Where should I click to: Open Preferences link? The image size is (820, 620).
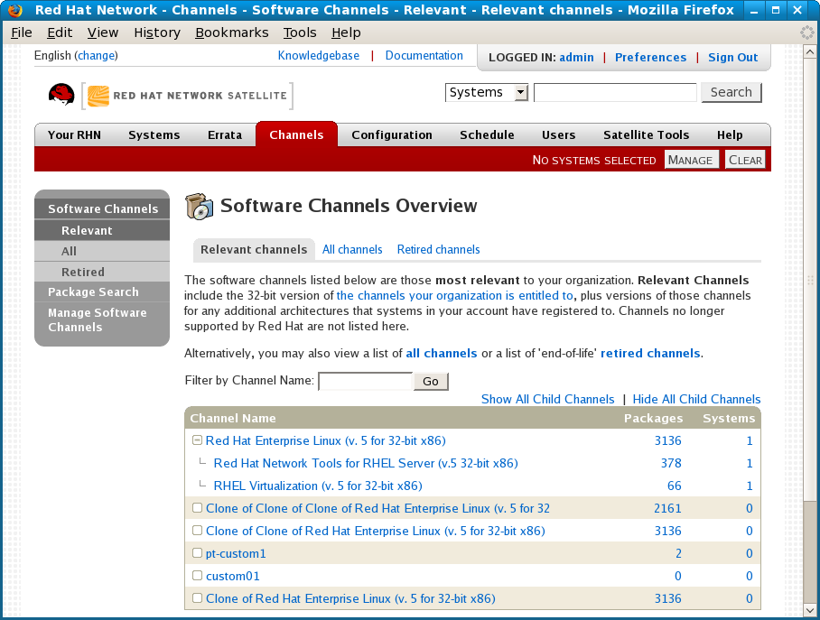point(650,58)
